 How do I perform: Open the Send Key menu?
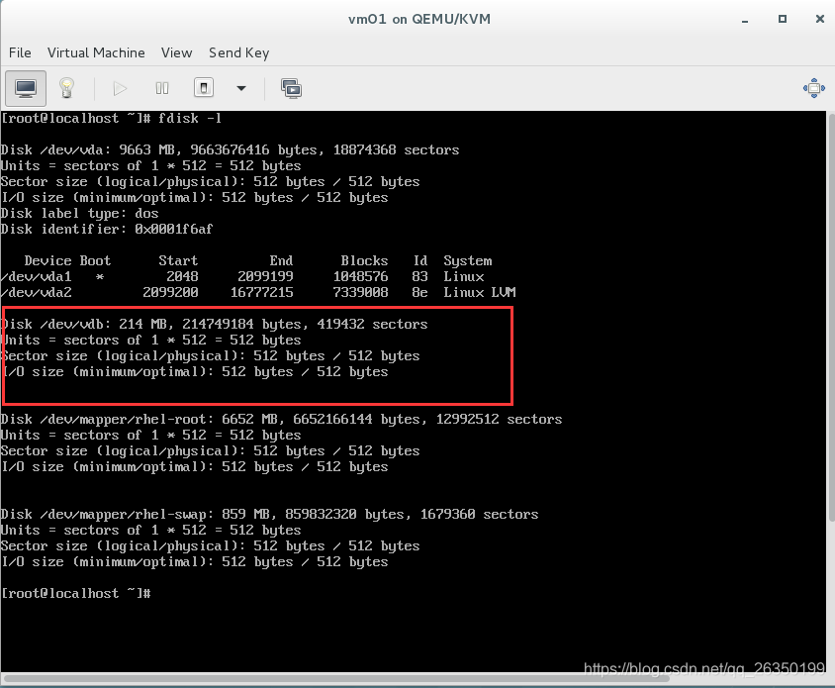coord(238,52)
